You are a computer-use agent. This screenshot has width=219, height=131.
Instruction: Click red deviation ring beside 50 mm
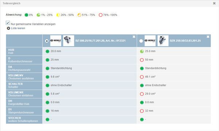pos(142,60)
